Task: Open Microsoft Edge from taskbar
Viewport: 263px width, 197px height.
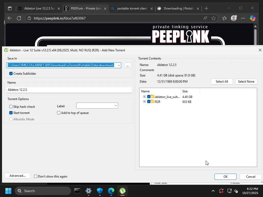Action: pos(111,191)
